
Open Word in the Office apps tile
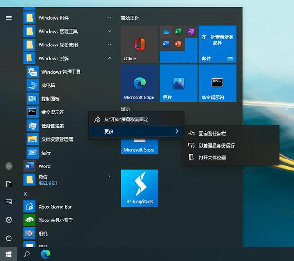(x=166, y=44)
